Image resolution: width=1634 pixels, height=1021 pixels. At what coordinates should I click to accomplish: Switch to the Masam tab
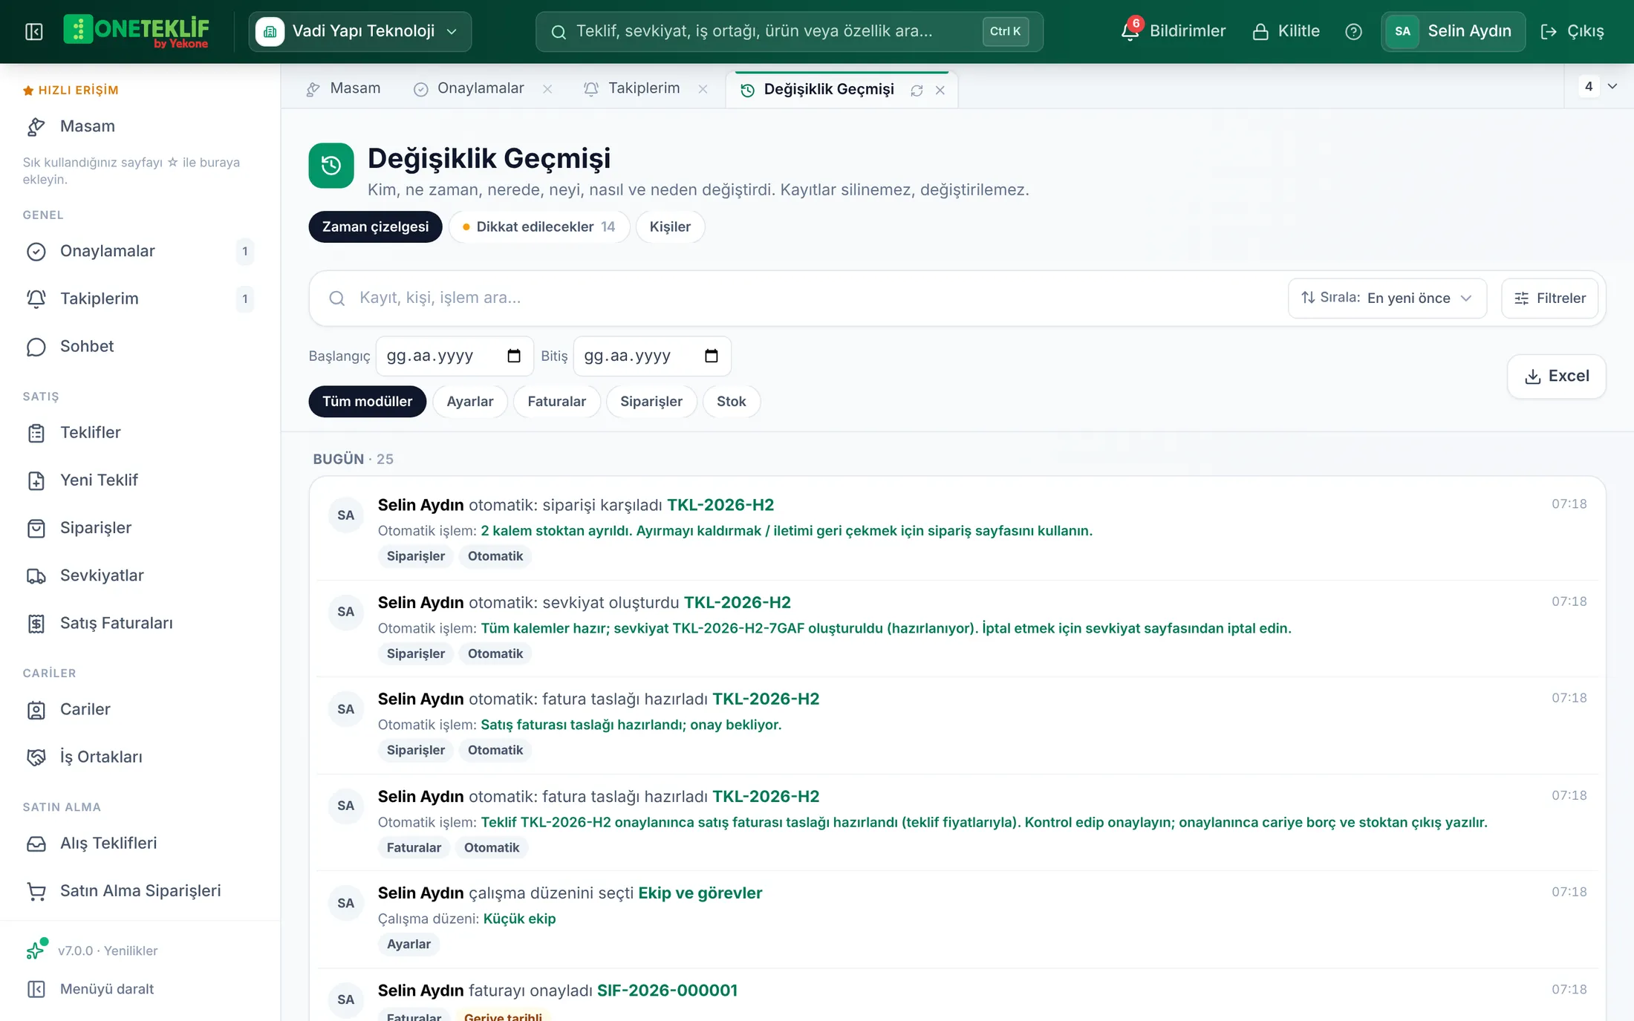coord(343,88)
